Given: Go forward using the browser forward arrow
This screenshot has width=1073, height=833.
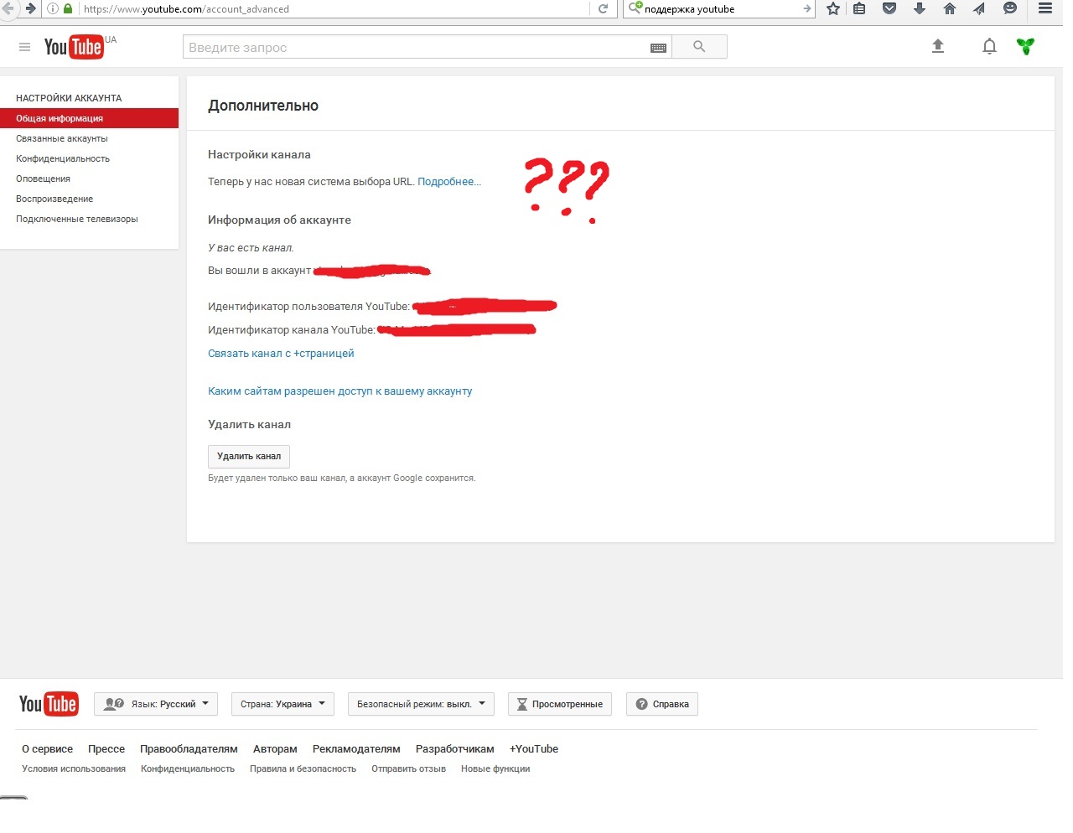Looking at the screenshot, I should point(30,8).
